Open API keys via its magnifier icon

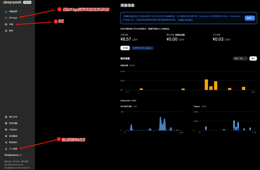pos(6,18)
